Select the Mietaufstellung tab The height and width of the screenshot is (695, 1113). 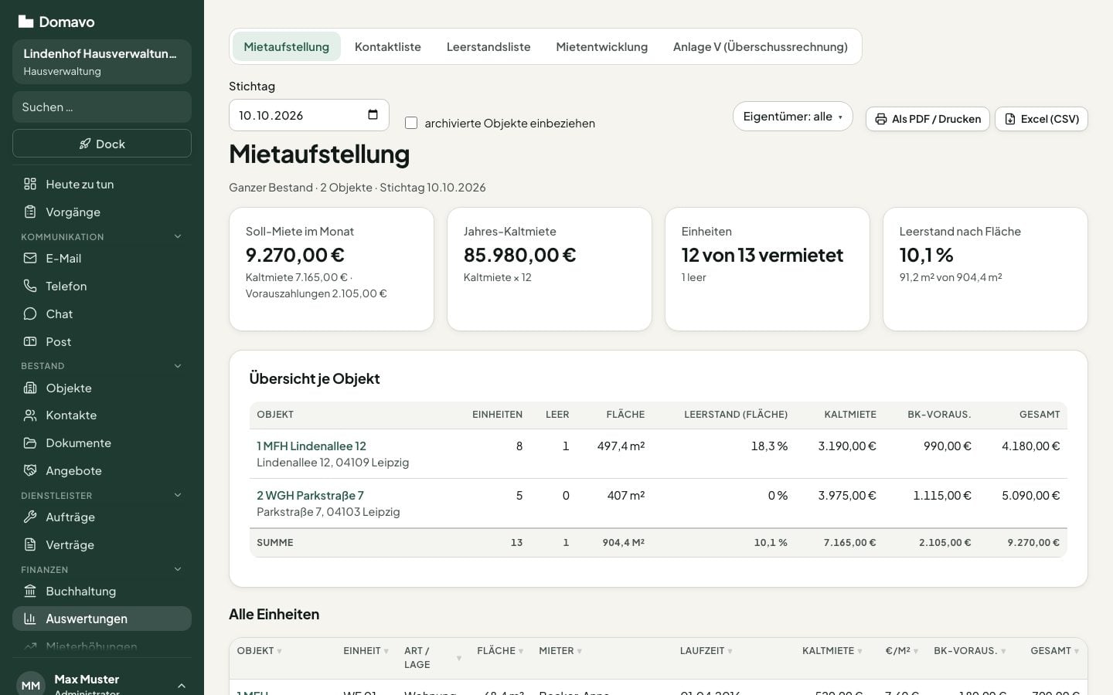(287, 47)
